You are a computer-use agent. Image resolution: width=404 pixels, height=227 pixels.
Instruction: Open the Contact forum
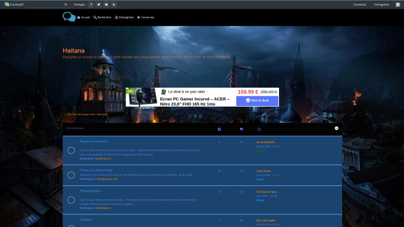coord(86,219)
